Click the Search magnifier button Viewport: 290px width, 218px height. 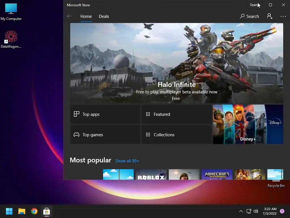click(249, 16)
